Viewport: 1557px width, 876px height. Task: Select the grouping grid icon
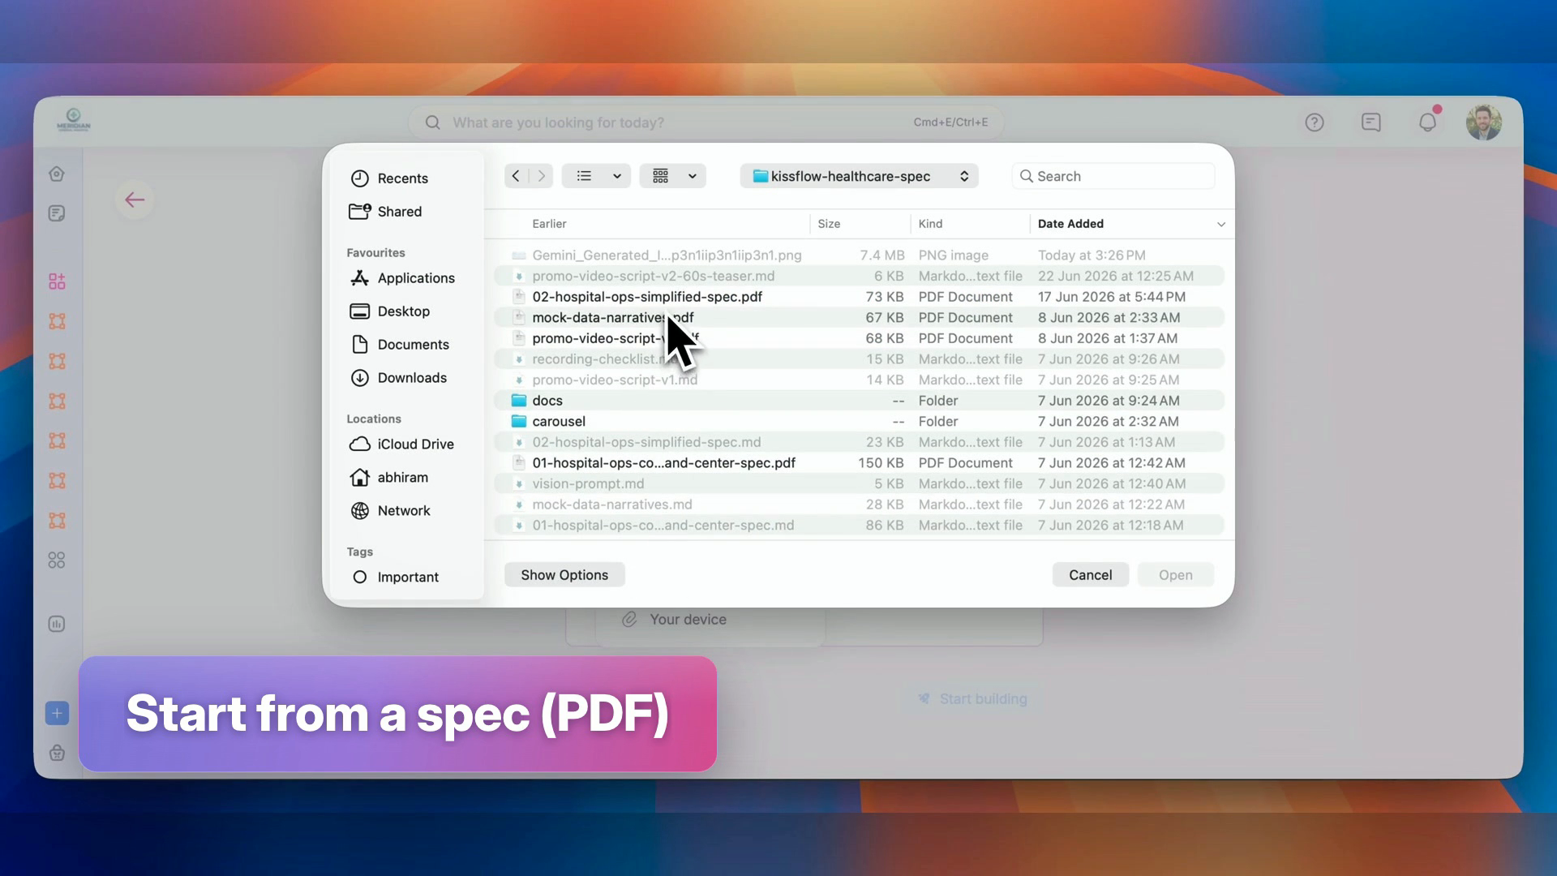tap(660, 176)
